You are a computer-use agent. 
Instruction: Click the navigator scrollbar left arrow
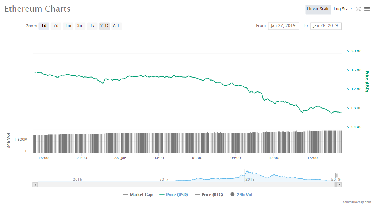(x=35, y=185)
